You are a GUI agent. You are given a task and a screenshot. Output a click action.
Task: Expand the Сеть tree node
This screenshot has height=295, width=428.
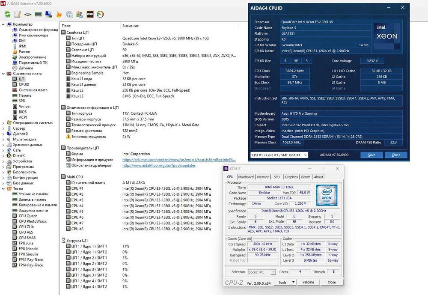3,150
